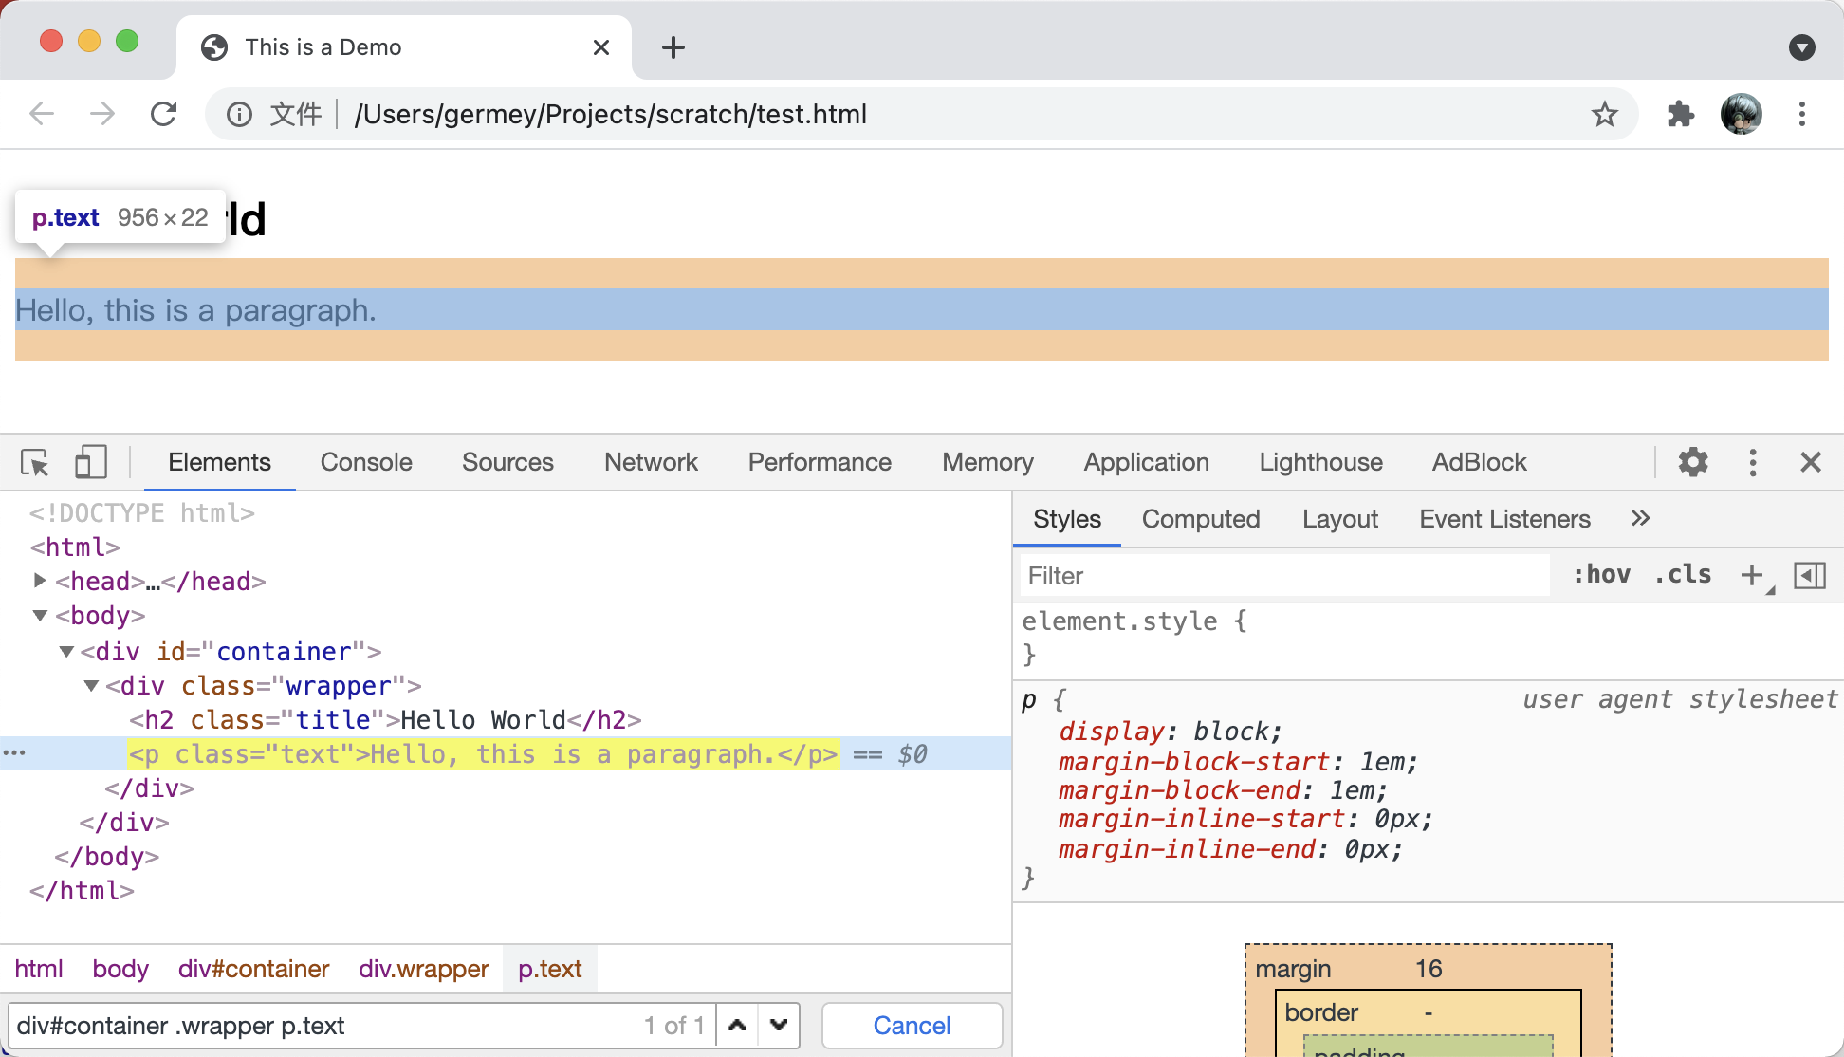Expand the More tabs chevron in DevTools
This screenshot has height=1057, width=1844.
point(1640,518)
